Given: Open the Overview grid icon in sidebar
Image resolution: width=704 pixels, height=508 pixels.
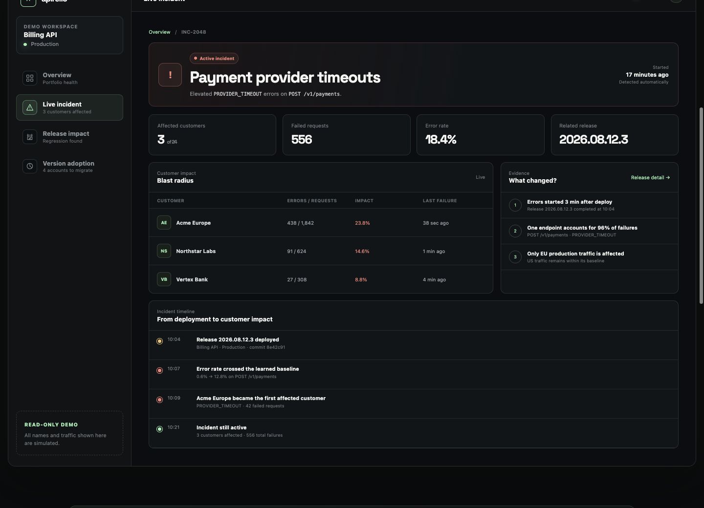Looking at the screenshot, I should (x=30, y=78).
